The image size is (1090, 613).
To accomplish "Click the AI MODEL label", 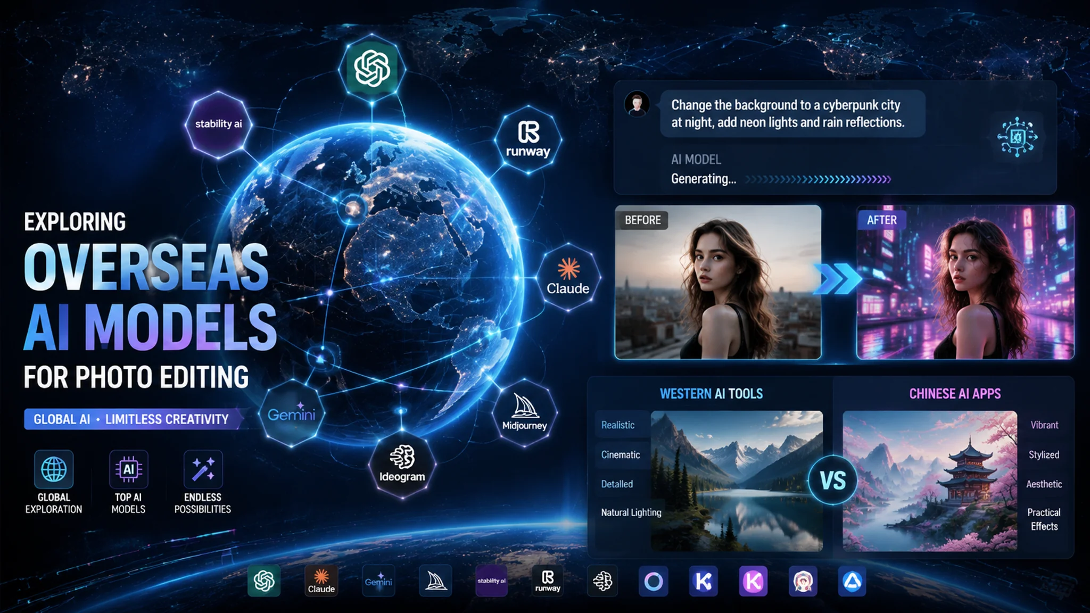I will coord(696,160).
